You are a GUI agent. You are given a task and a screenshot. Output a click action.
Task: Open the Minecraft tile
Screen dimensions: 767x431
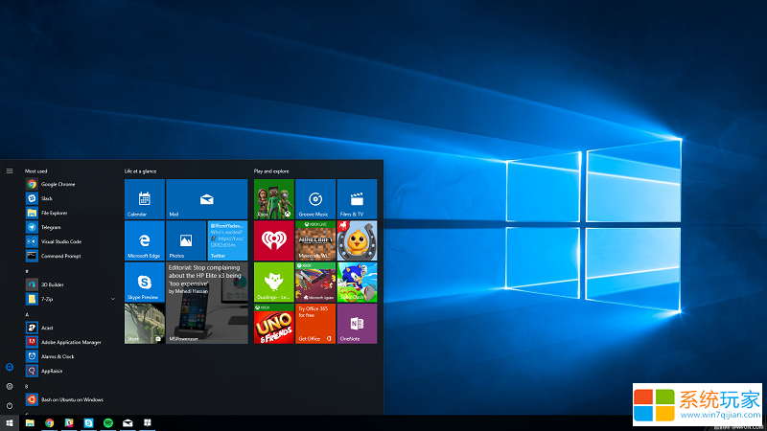tap(315, 240)
